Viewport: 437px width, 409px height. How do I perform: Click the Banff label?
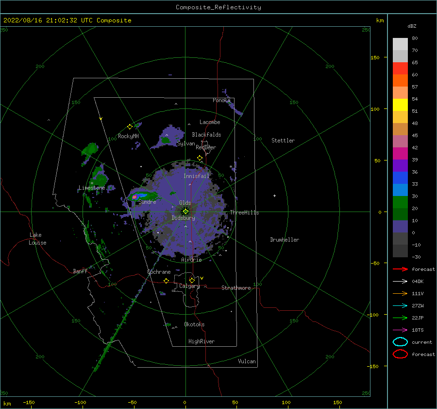click(x=80, y=271)
